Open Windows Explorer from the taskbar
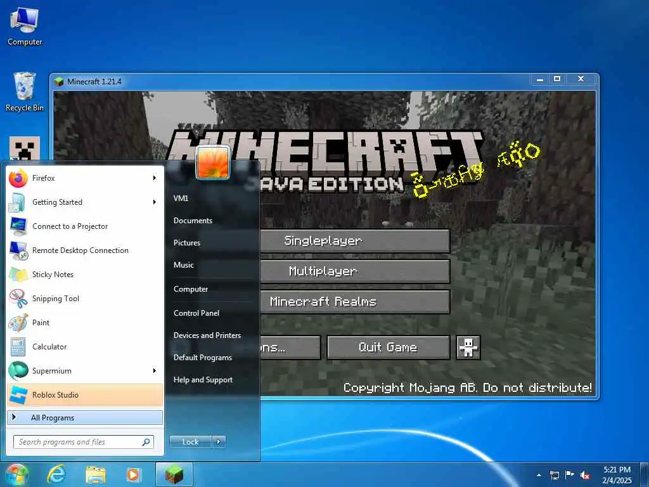Screen dimensions: 649x487 tap(96, 474)
